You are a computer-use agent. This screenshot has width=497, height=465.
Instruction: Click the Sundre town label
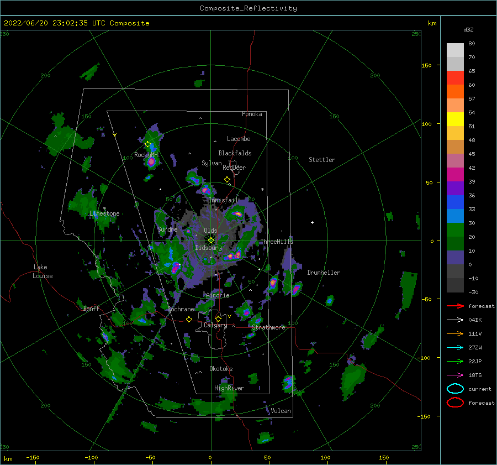tap(167, 229)
